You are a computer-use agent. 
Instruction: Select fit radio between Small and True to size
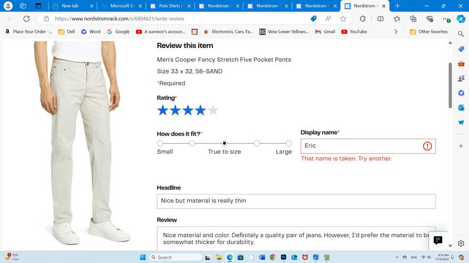192,143
